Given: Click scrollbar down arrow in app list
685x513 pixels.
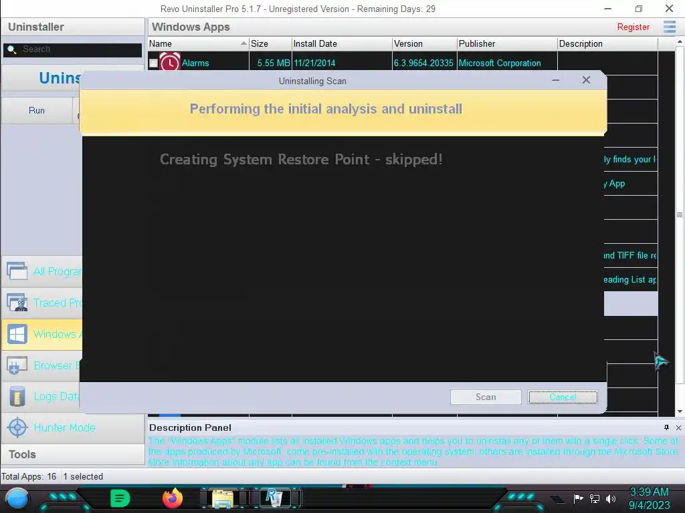Looking at the screenshot, I should click(x=680, y=411).
